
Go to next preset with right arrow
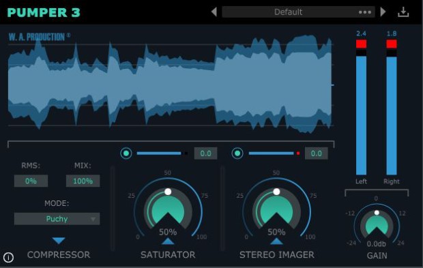(x=383, y=12)
